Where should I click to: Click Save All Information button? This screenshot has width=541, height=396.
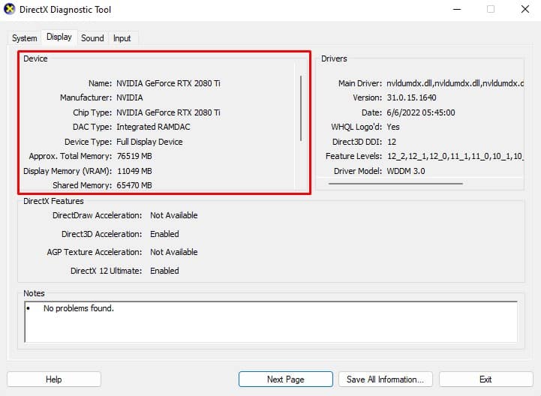pos(386,379)
